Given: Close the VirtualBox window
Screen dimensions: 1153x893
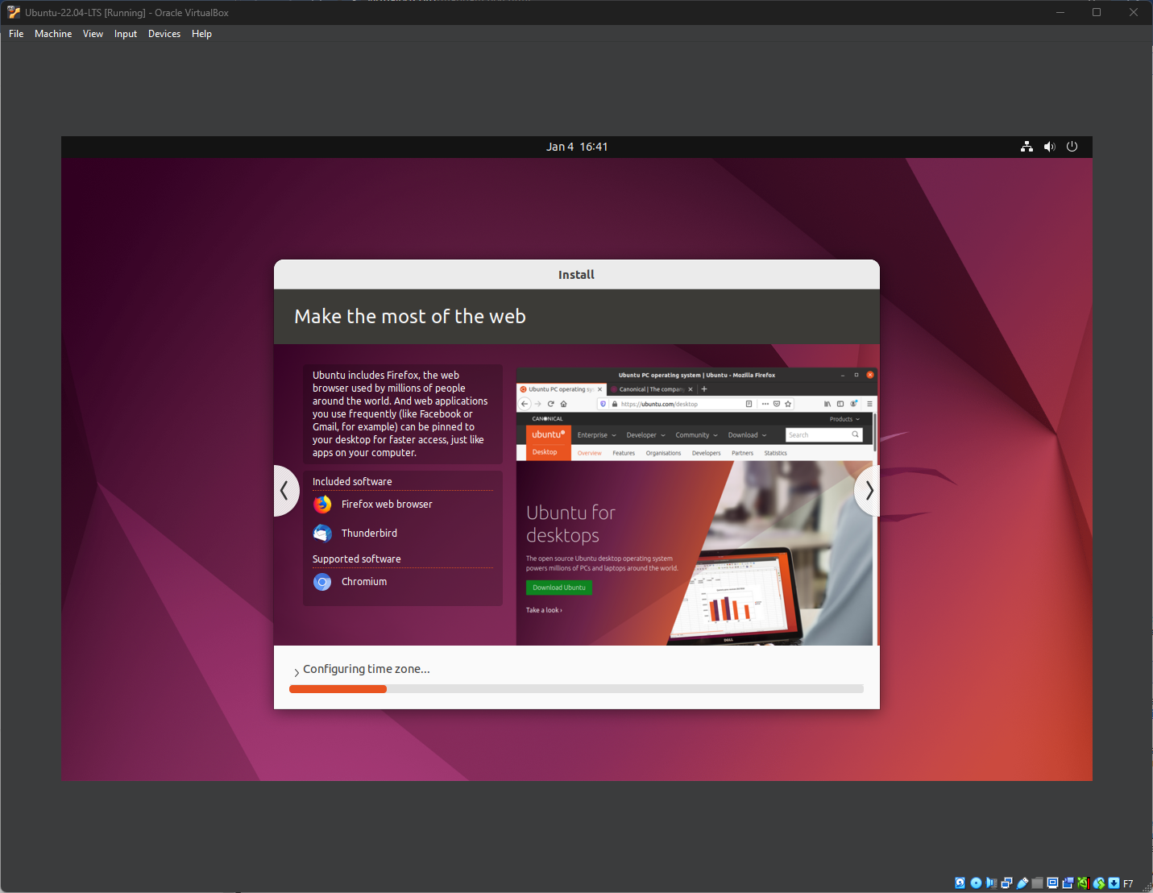Looking at the screenshot, I should point(1134,12).
